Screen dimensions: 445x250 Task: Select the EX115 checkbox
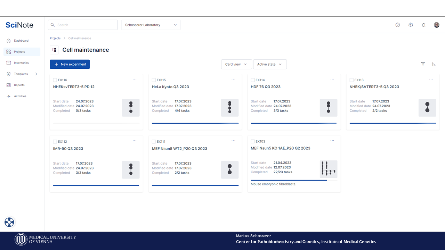pos(154,80)
